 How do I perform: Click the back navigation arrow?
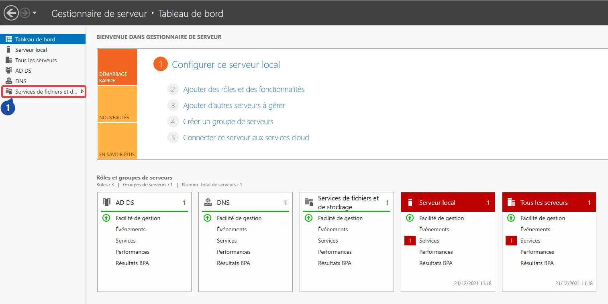pos(11,12)
